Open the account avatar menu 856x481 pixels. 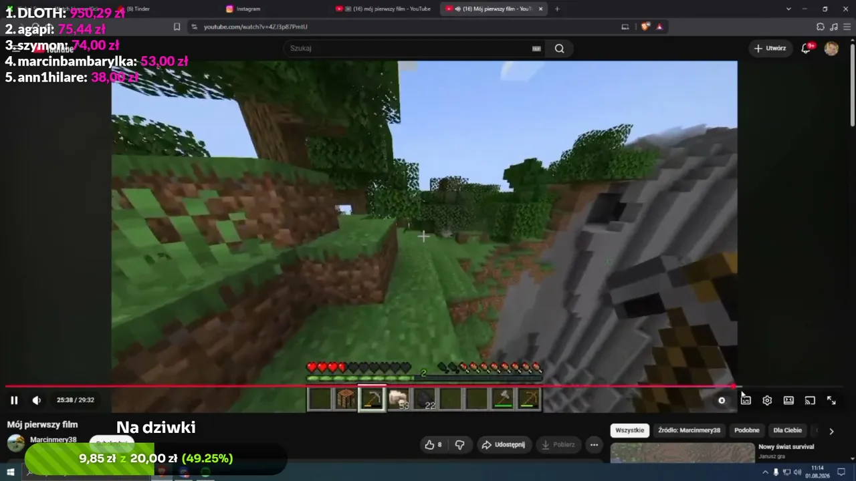831,48
